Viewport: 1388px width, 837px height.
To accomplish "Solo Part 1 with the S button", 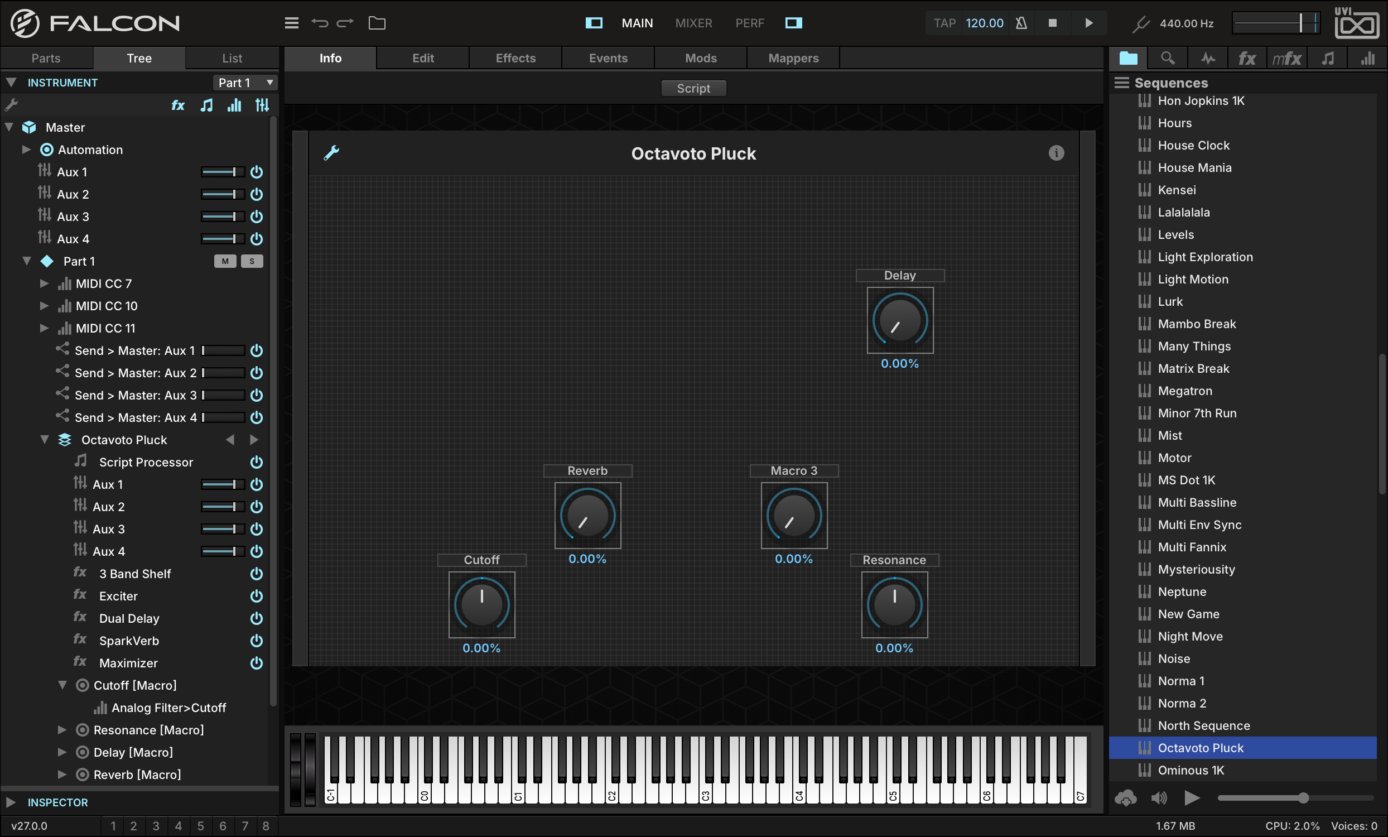I will [252, 261].
